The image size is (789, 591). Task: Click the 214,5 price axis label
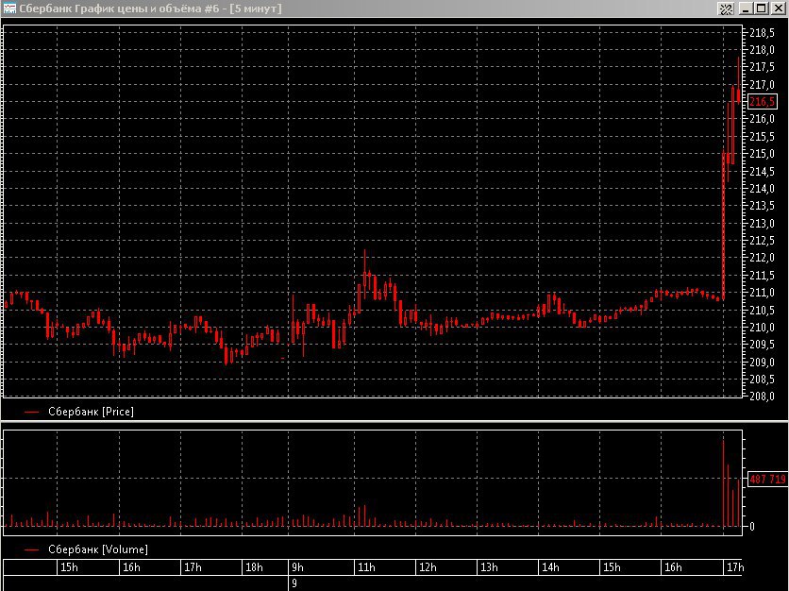tap(762, 171)
